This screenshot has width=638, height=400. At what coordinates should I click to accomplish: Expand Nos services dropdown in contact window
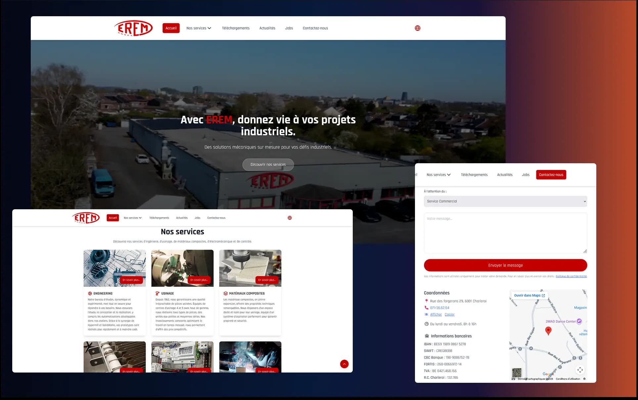438,175
